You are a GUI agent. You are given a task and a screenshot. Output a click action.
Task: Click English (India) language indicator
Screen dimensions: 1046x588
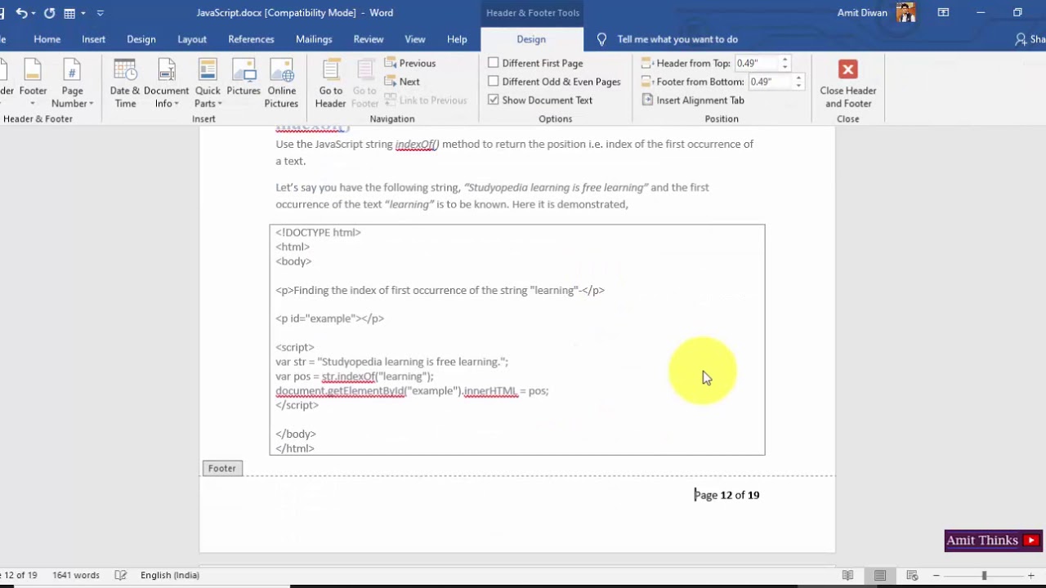170,575
